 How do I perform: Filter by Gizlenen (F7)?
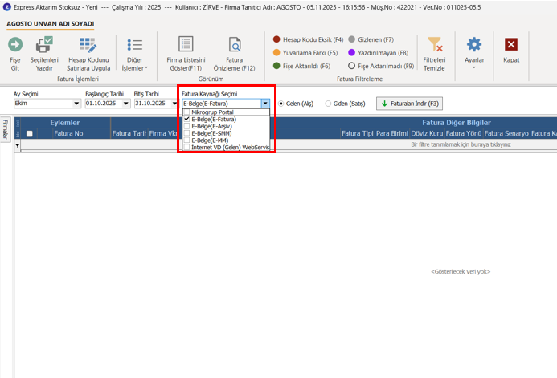pos(371,39)
